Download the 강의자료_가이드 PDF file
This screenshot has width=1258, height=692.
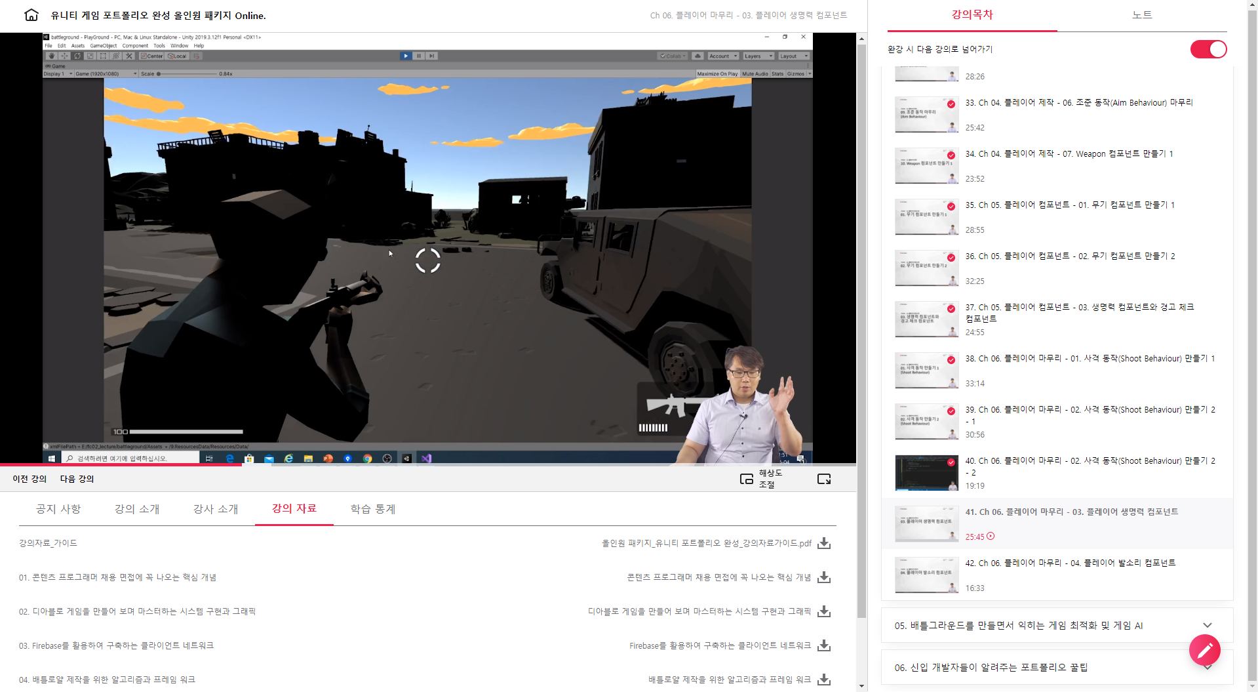pos(824,543)
